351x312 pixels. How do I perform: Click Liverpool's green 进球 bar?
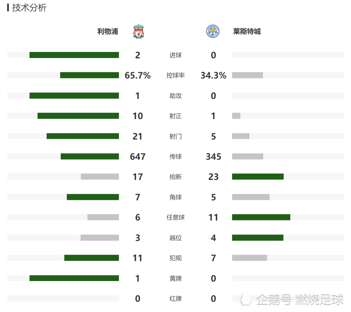click(74, 55)
